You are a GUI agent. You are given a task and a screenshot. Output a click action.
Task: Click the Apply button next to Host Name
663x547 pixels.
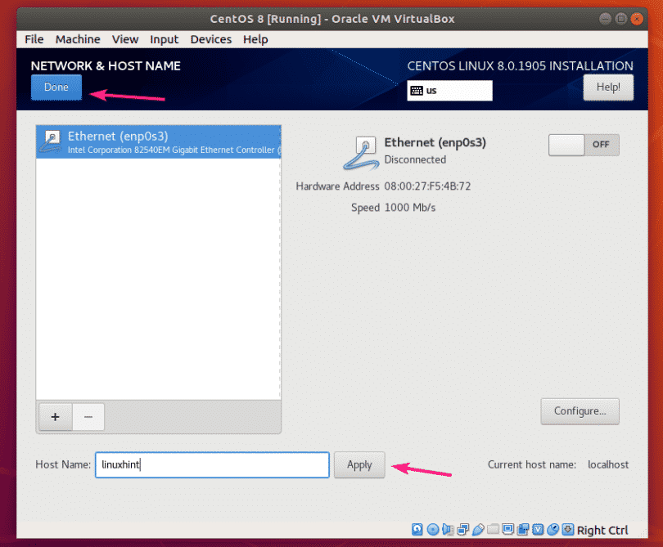pyautogui.click(x=359, y=464)
